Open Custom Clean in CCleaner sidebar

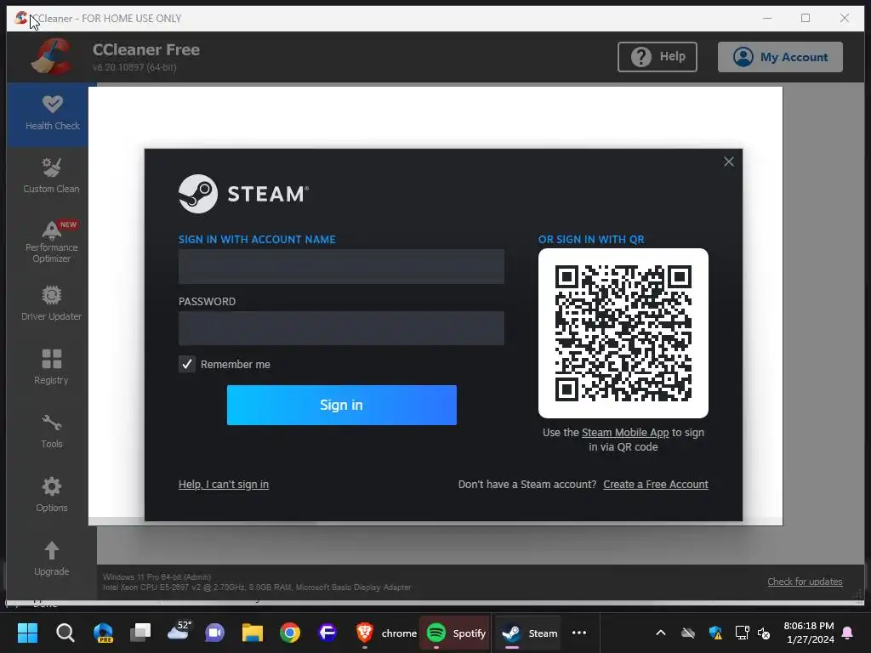(x=51, y=177)
